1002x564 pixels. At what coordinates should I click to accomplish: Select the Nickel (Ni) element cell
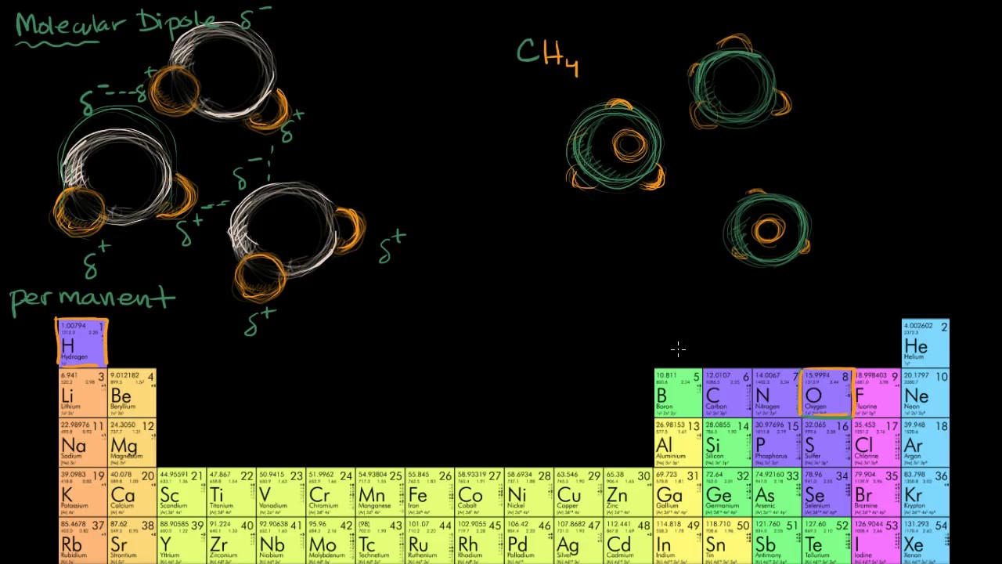(529, 491)
